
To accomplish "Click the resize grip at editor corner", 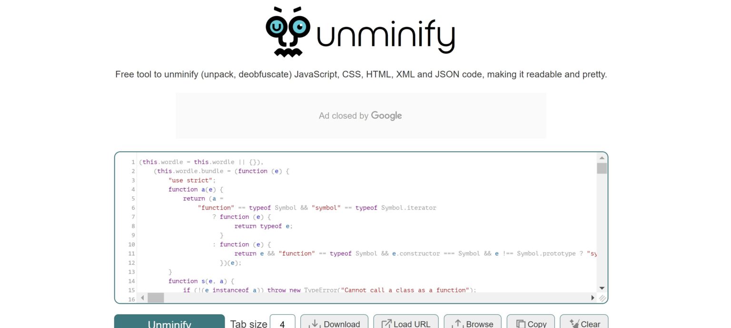I will tap(602, 298).
